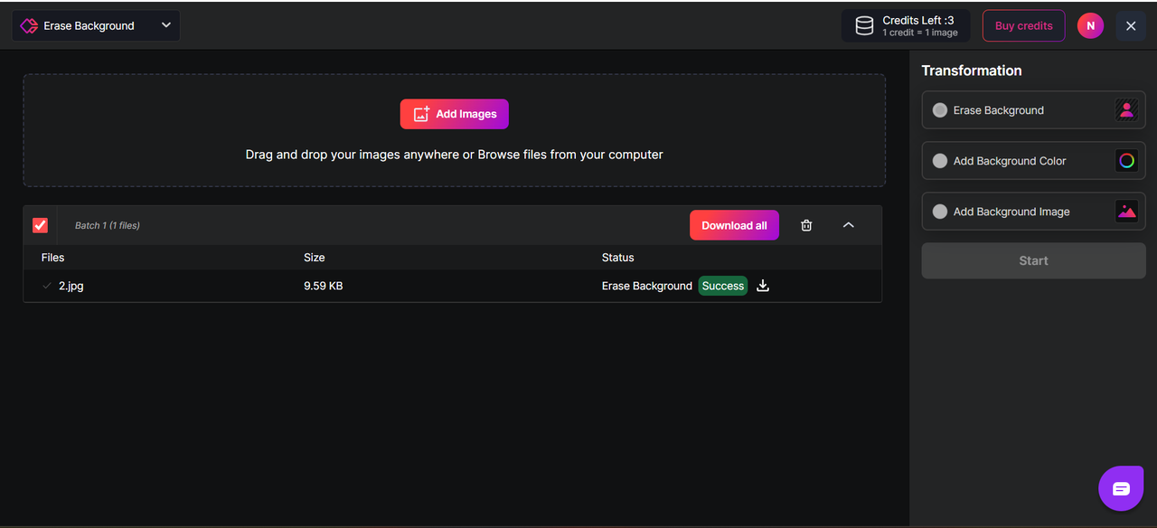The height and width of the screenshot is (528, 1157).
Task: Click the Files column header
Action: [52, 258]
